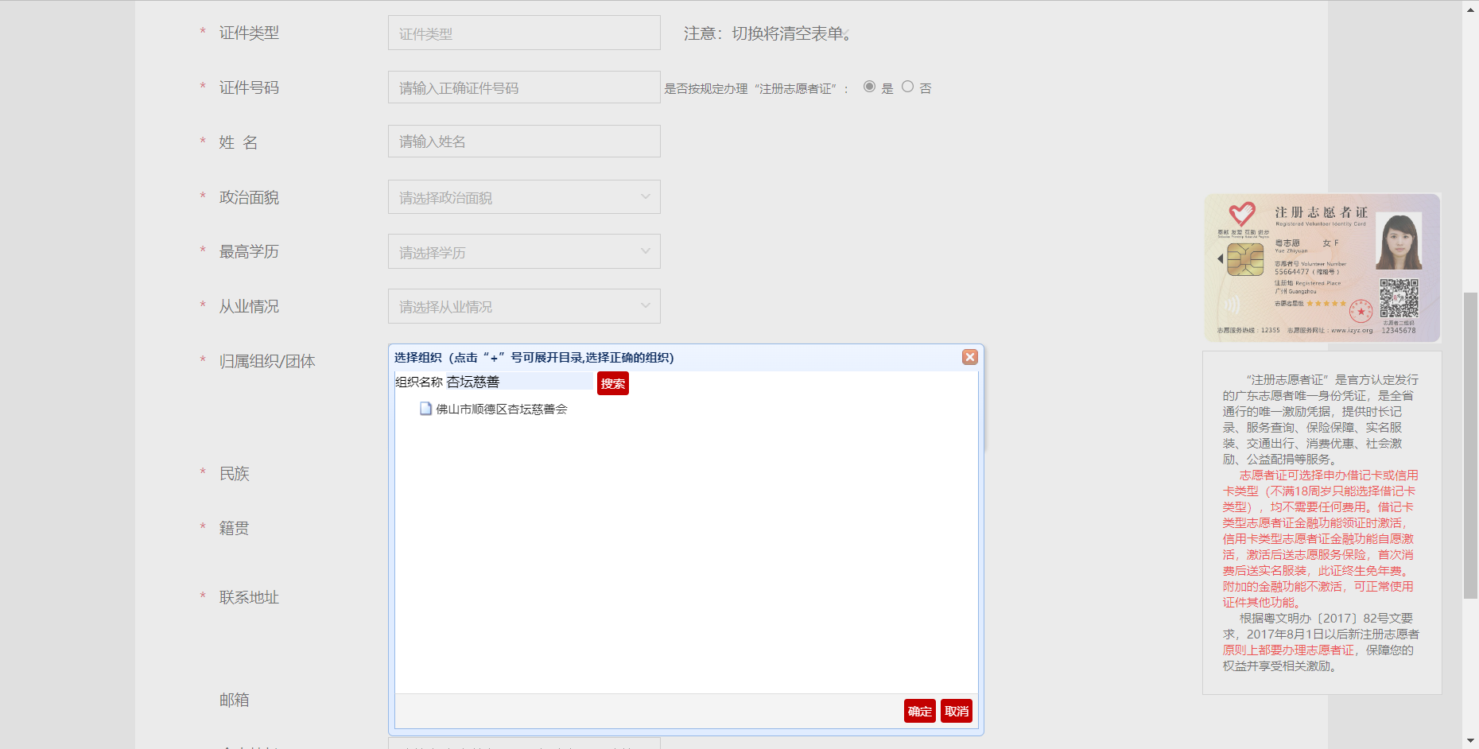Click the document icon beside 佛山市顺德区杏坛慈善会
The width and height of the screenshot is (1479, 749).
click(x=425, y=409)
